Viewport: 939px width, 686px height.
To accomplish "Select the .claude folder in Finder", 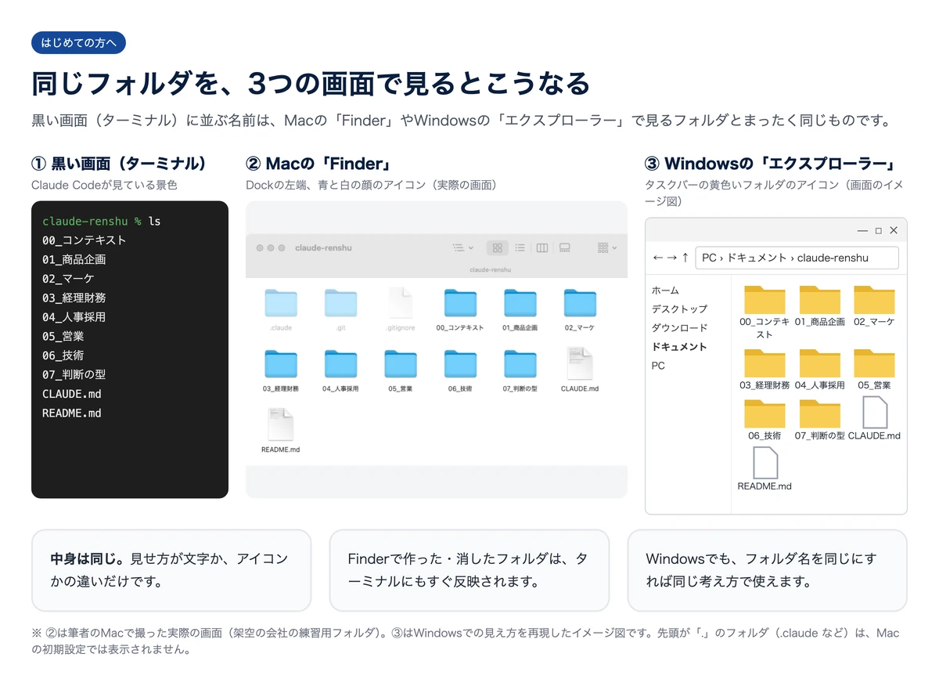I will point(281,309).
